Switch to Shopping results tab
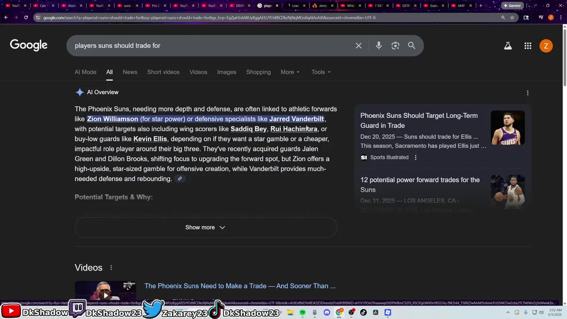Screen dimensions: 567x319 (x=258, y=72)
